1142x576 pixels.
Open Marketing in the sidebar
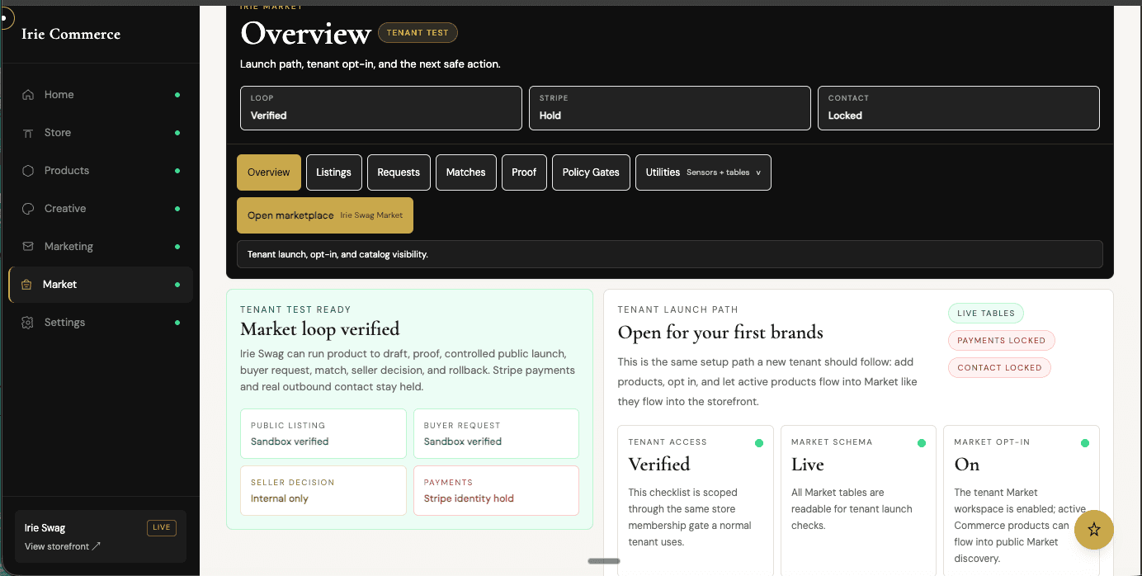coord(101,247)
